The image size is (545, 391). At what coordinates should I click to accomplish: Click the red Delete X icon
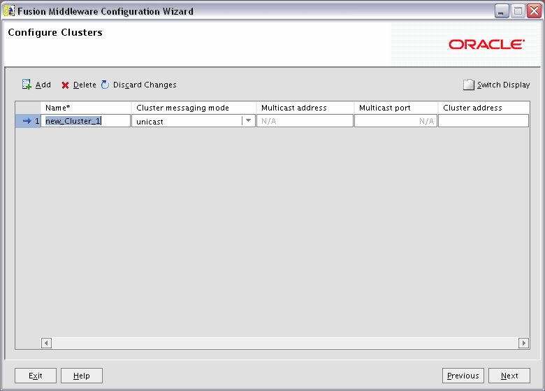tap(65, 85)
